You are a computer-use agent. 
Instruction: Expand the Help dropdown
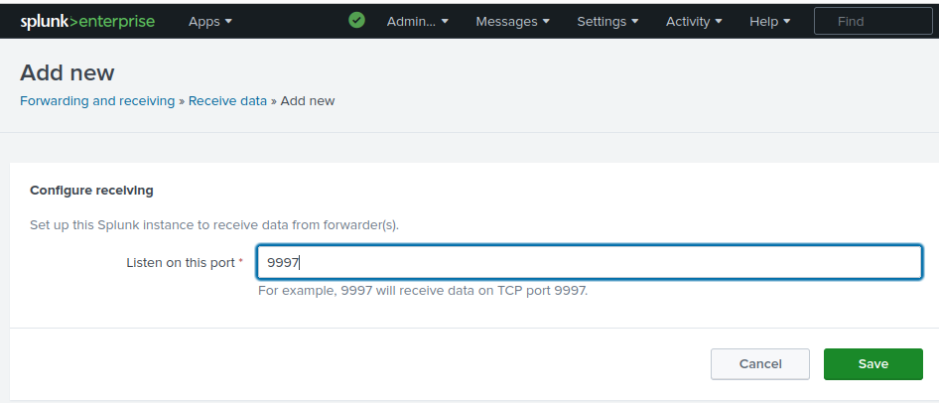770,21
